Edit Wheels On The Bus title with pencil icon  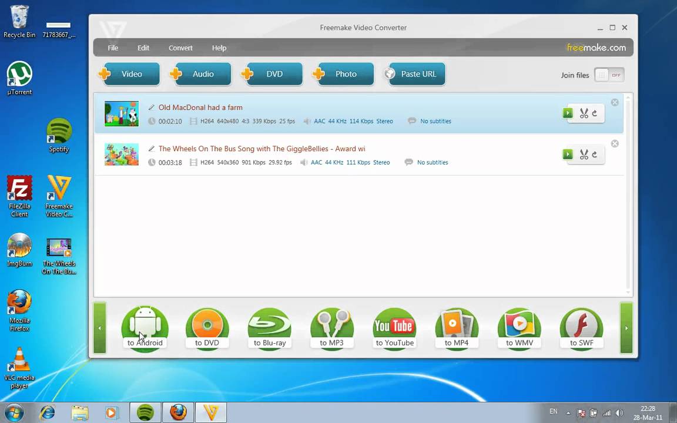(x=152, y=149)
